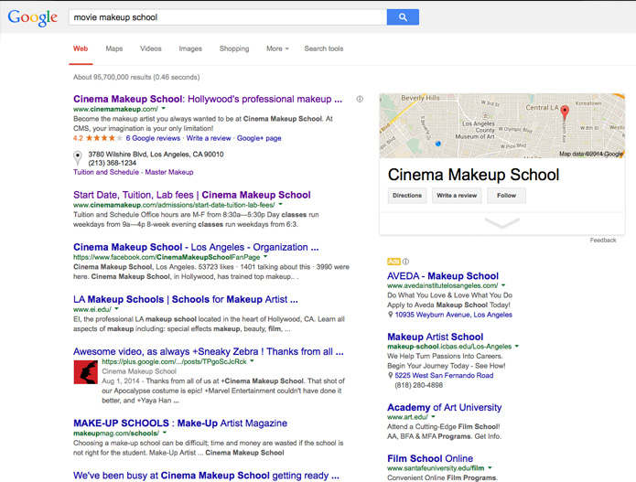Switch to the Maps tab

[114, 48]
